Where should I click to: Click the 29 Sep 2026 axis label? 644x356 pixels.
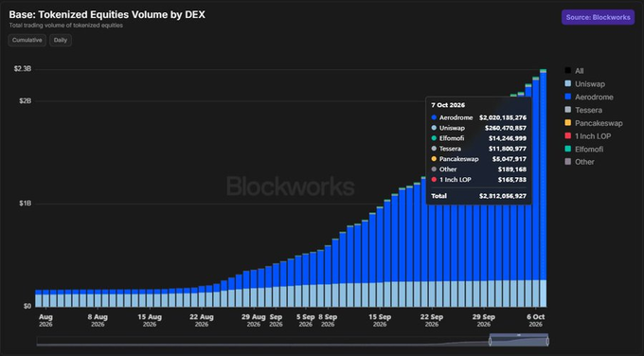[x=483, y=320]
